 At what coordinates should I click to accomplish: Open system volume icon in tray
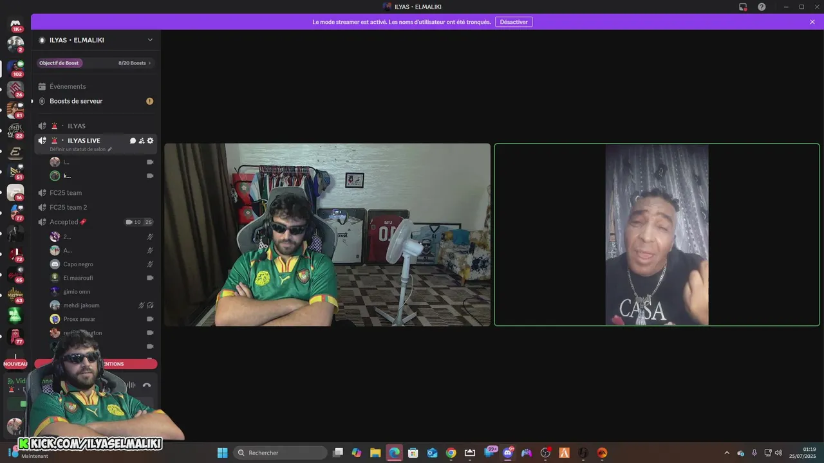[x=778, y=453]
